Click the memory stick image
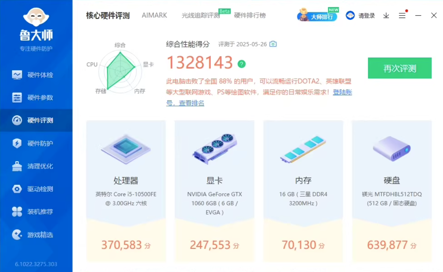The width and height of the screenshot is (443, 272). (303, 149)
